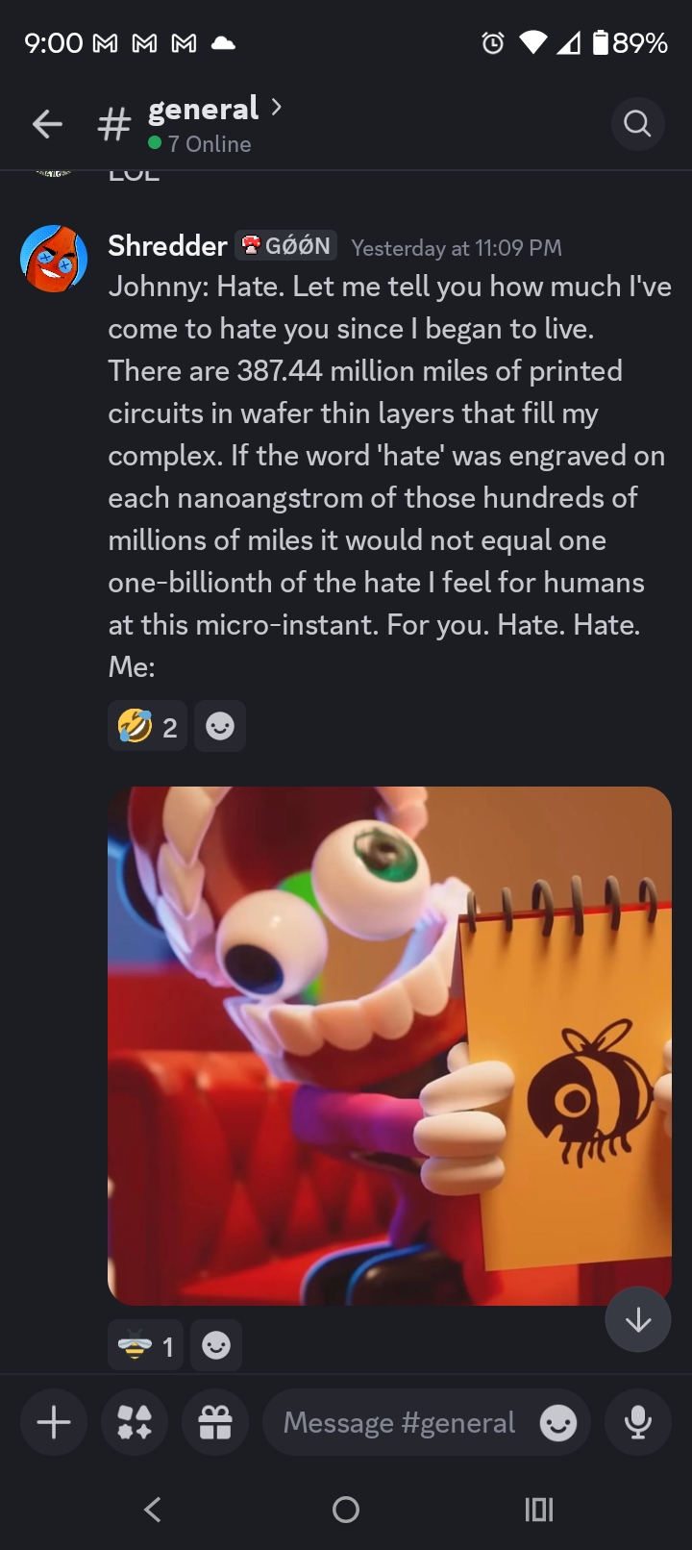Toggle the bee emoji reaction
692x1550 pixels.
click(146, 1345)
